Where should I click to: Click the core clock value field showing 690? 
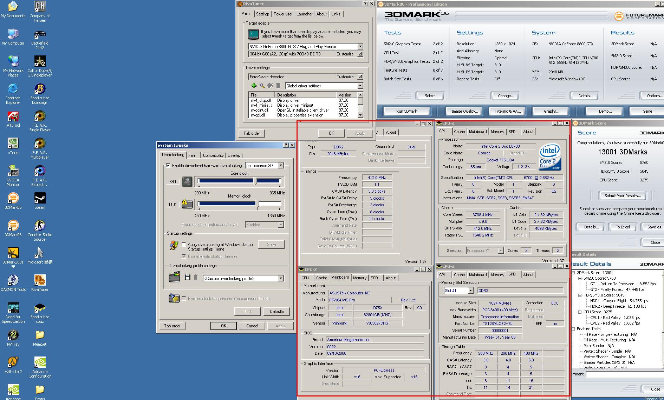(x=172, y=182)
